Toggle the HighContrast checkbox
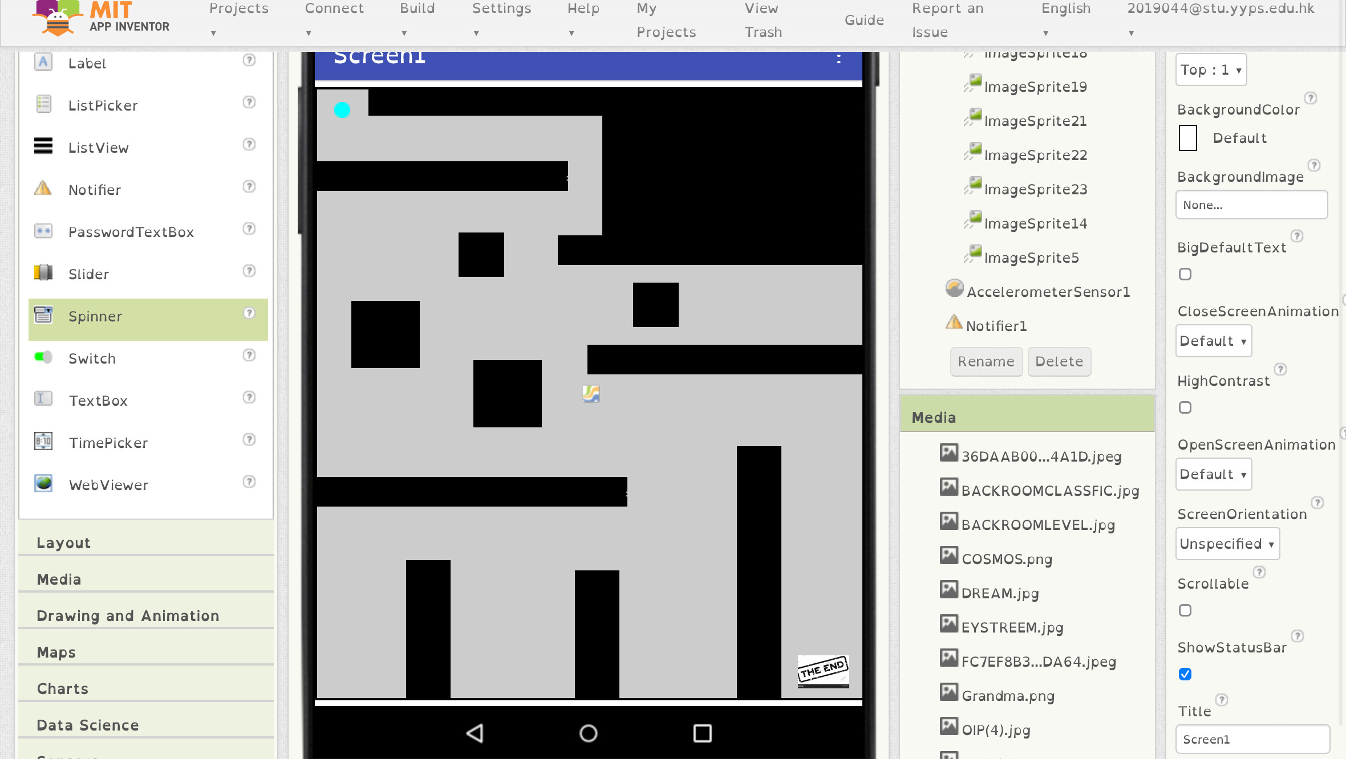The height and width of the screenshot is (759, 1346). click(1185, 407)
